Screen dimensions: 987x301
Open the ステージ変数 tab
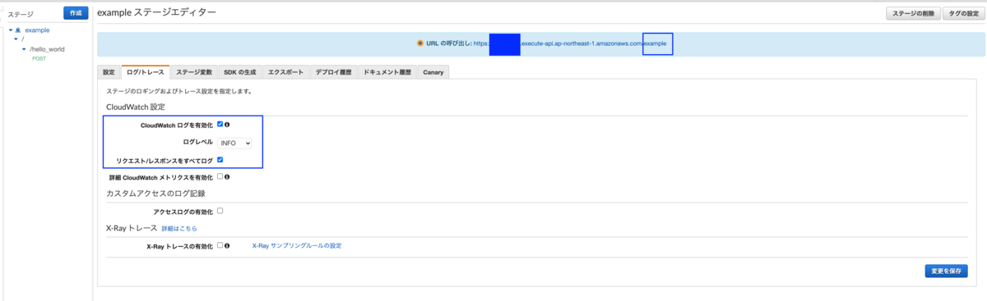(194, 72)
